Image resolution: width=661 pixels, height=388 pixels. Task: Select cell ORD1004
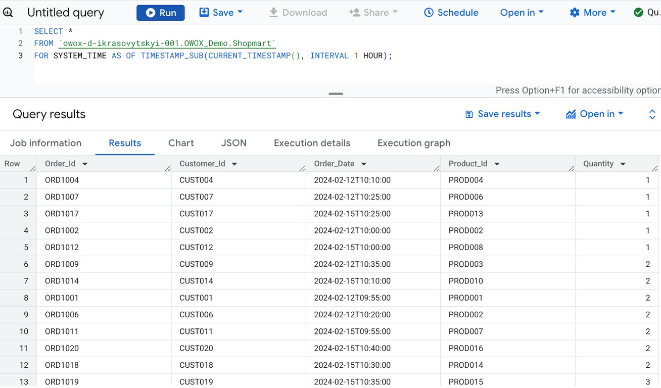click(104, 180)
